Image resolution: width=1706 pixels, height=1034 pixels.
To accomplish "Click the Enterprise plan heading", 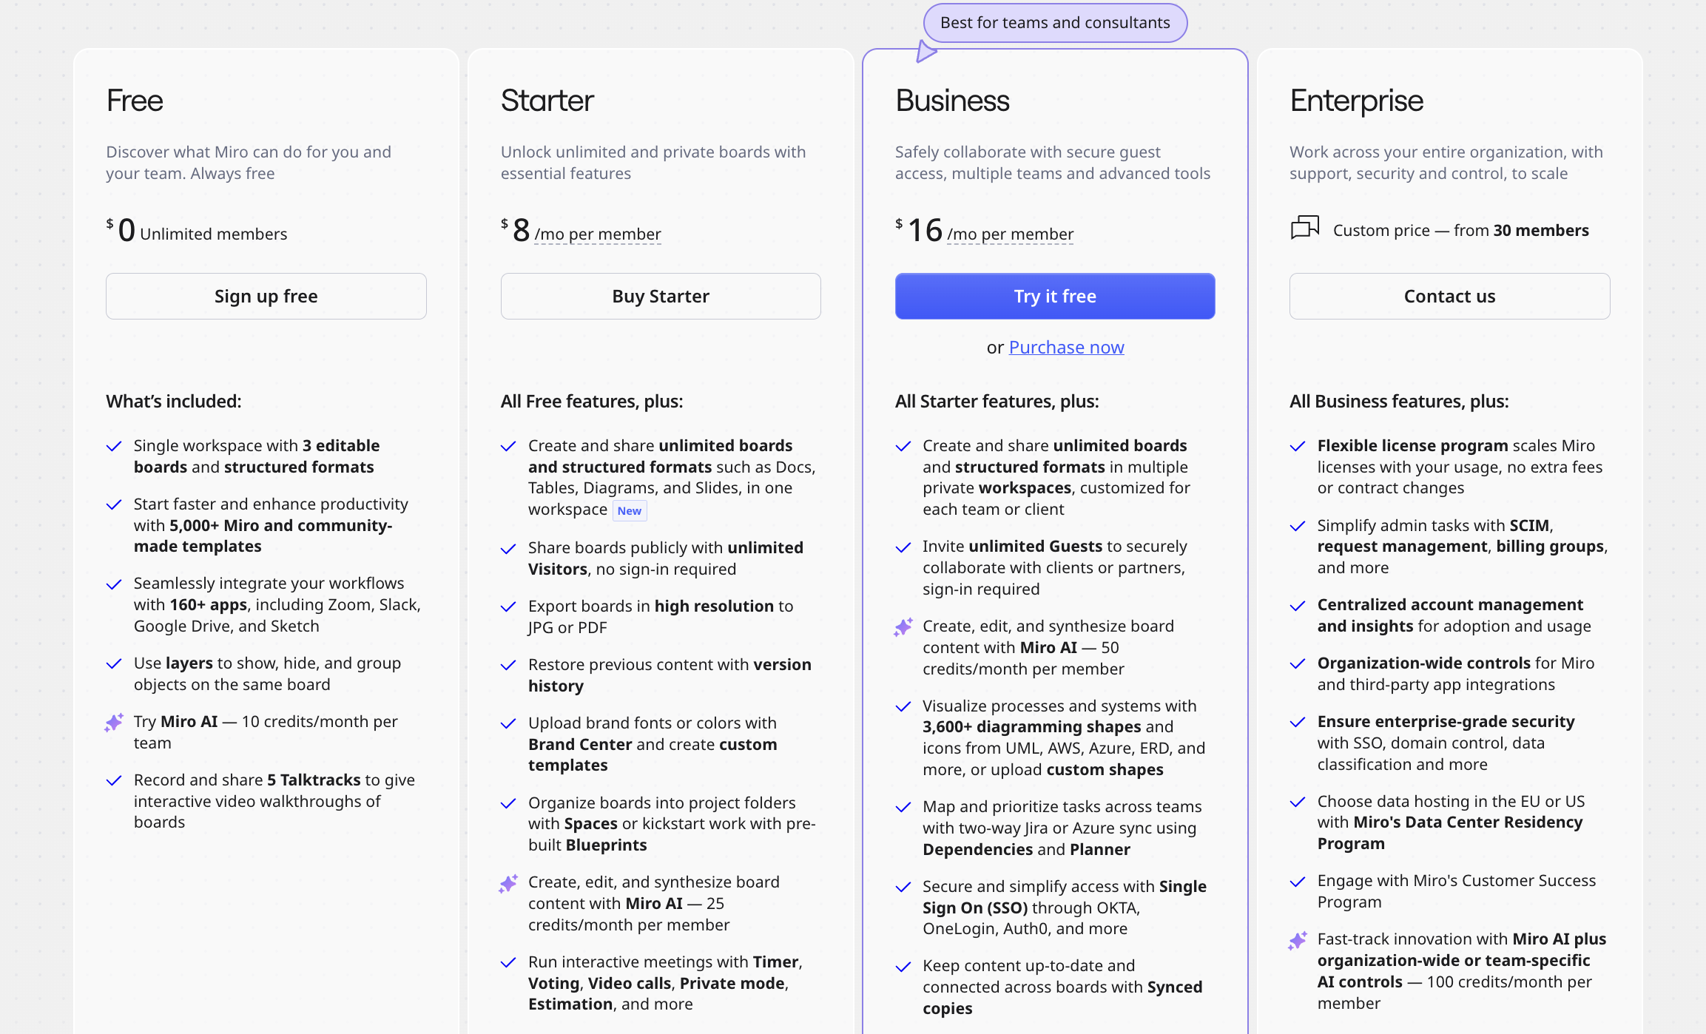I will point(1356,101).
